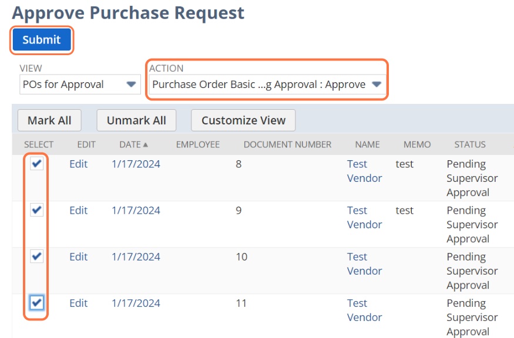The width and height of the screenshot is (514, 338).
Task: Expand the Action dropdown for Purchase Order approval
Action: click(266, 84)
